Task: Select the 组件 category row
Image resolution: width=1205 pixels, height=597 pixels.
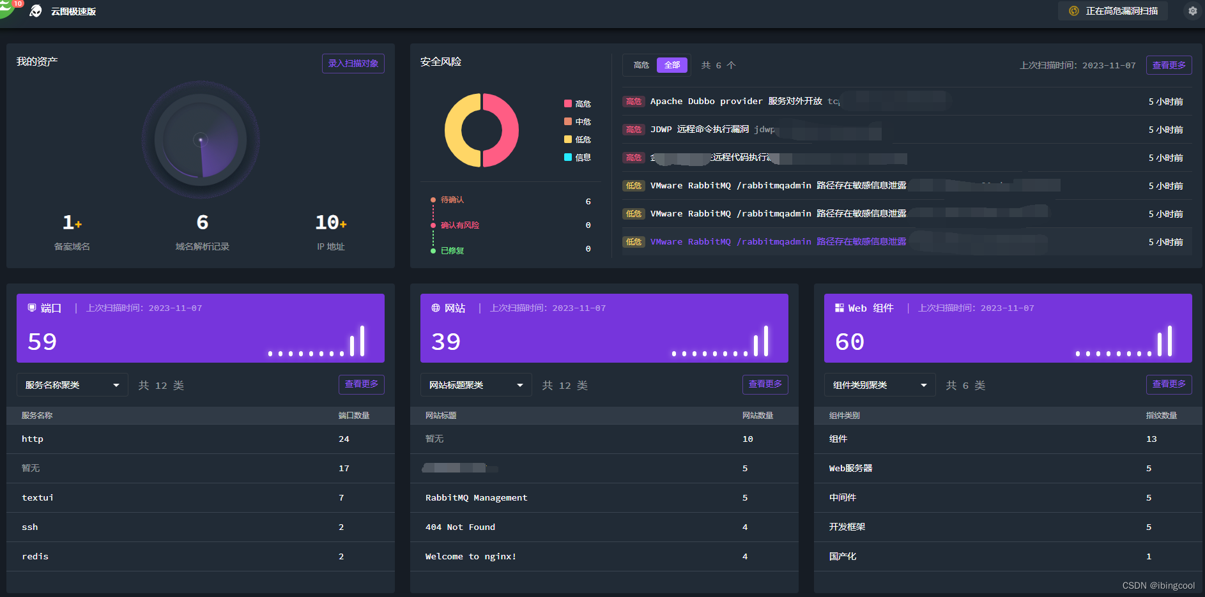Action: tap(1008, 439)
